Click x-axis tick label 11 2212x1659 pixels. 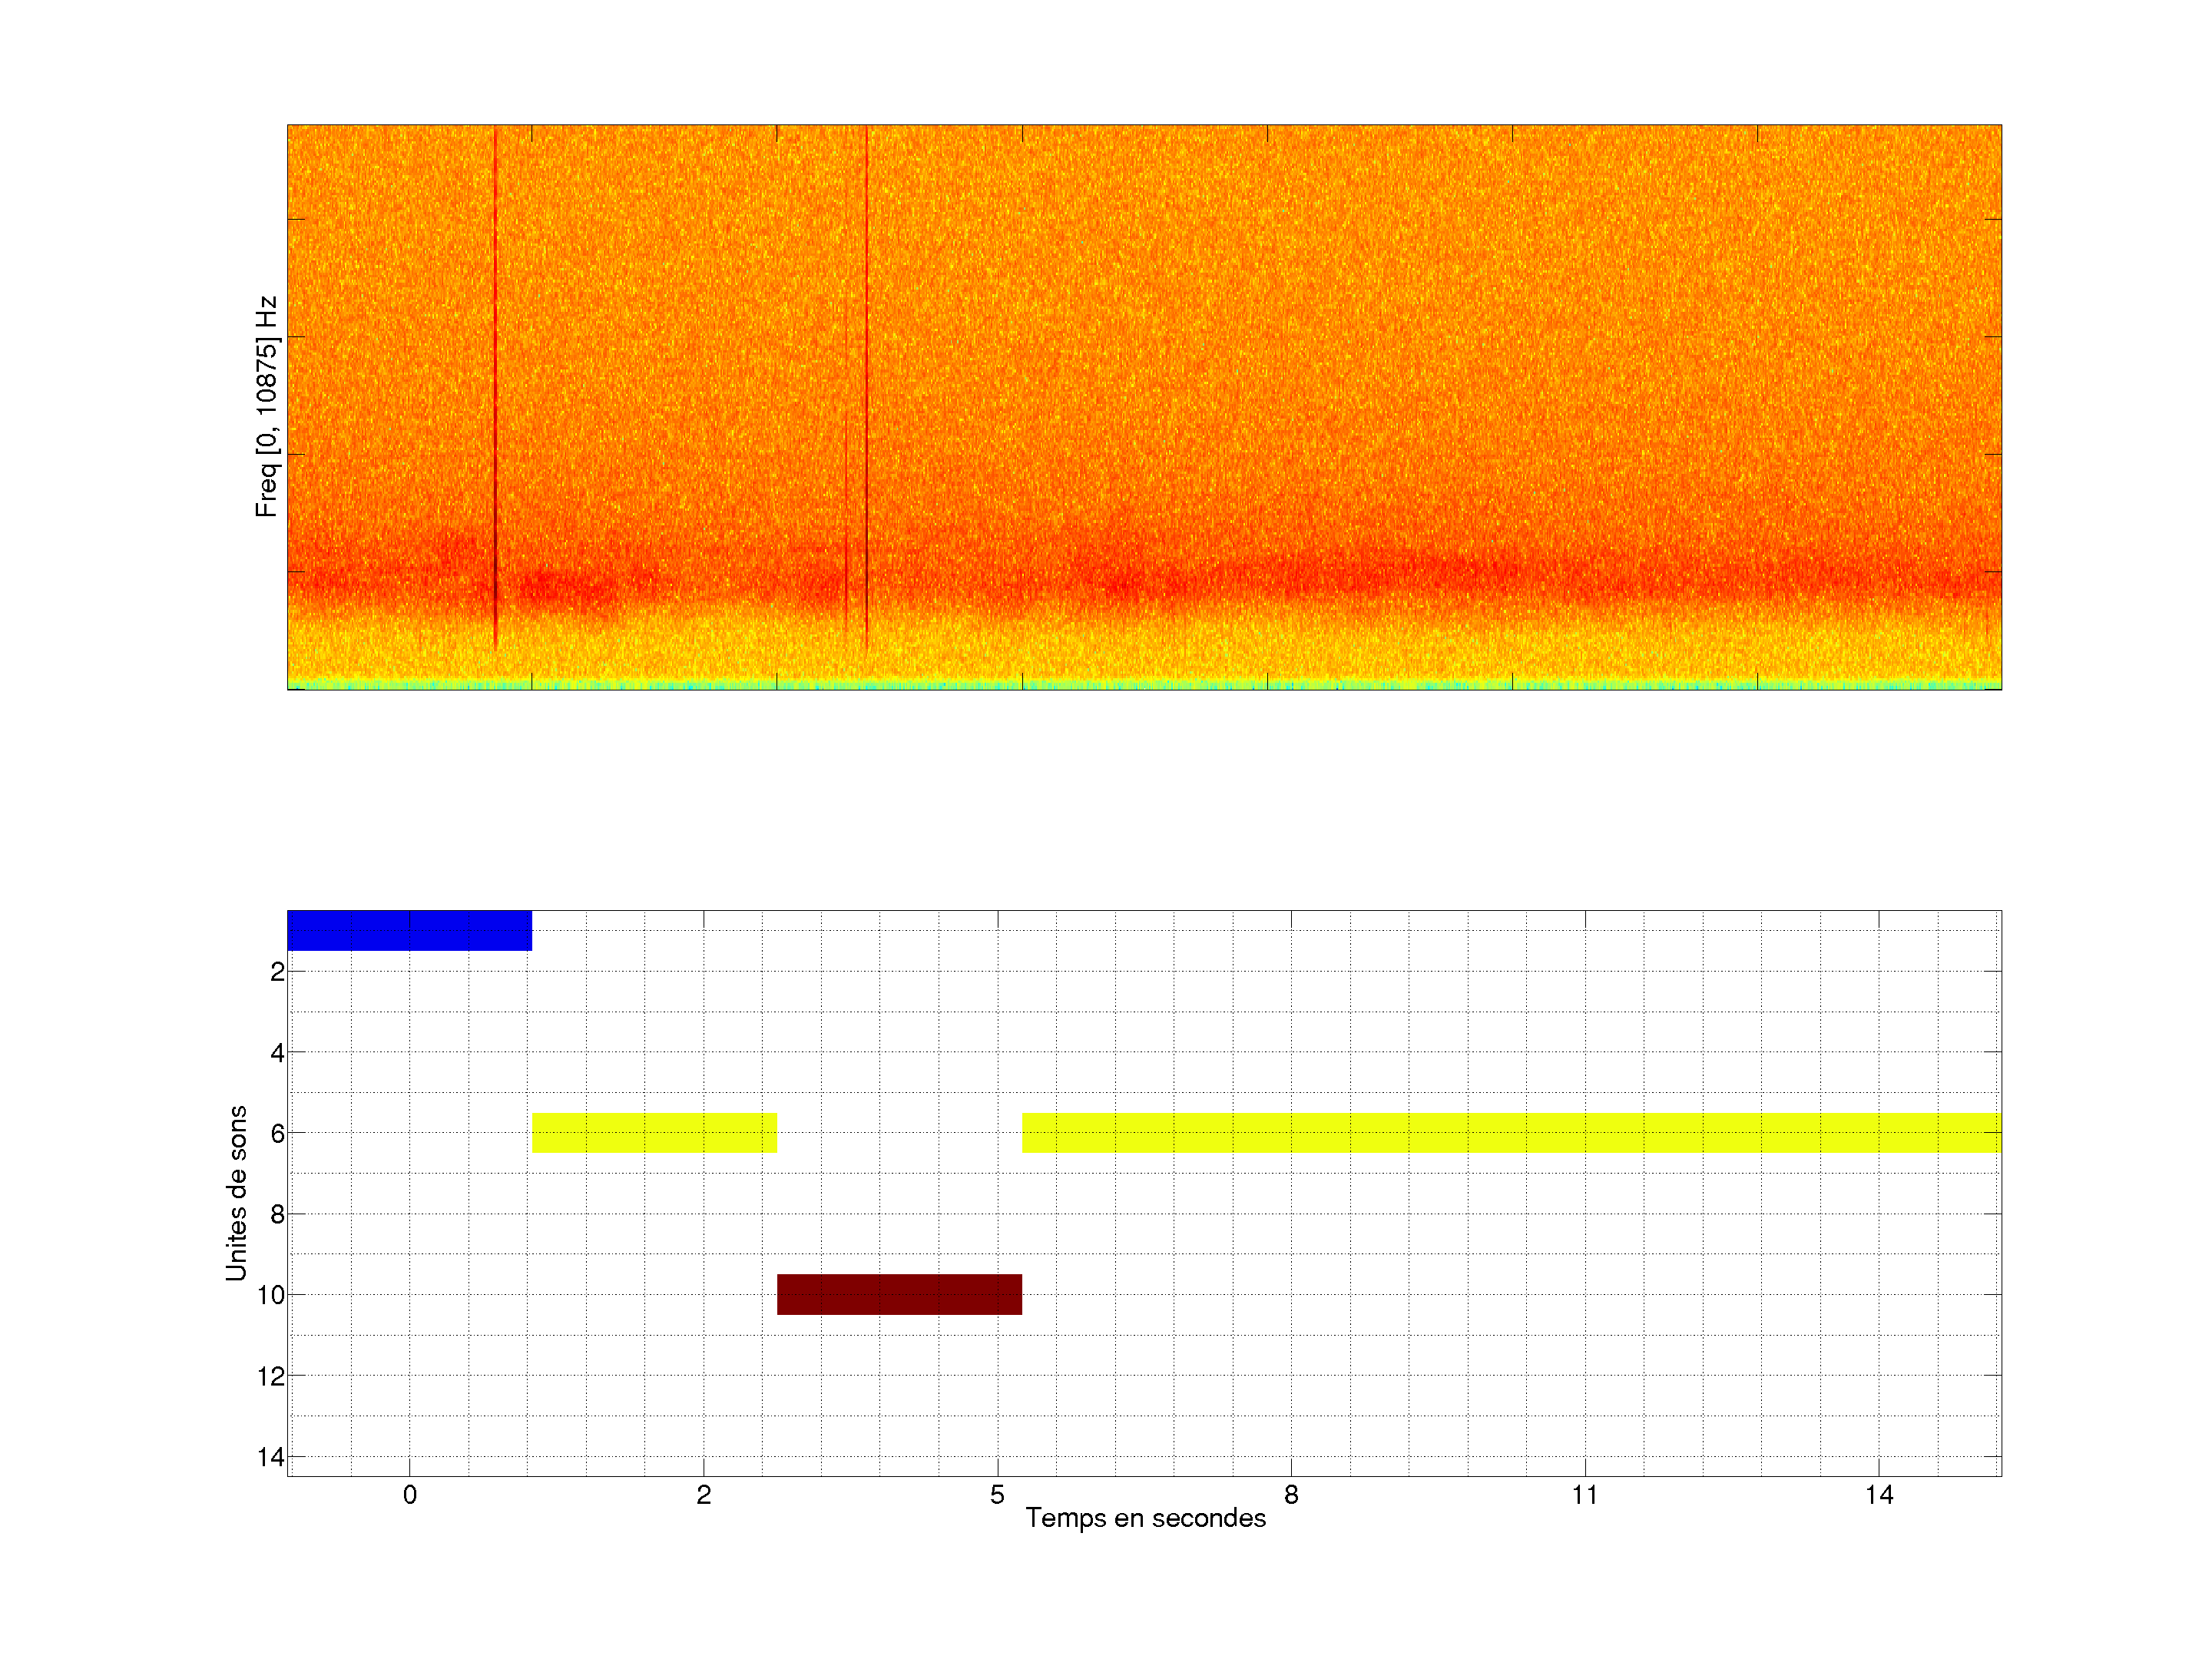(x=1585, y=1495)
